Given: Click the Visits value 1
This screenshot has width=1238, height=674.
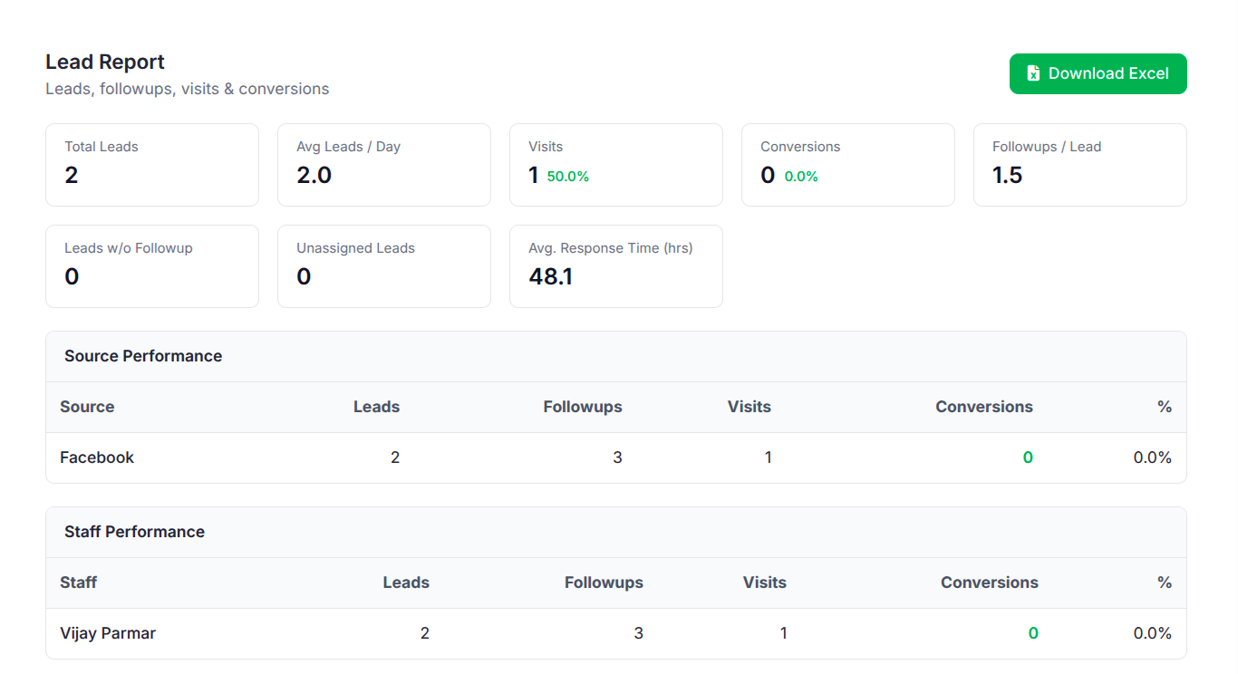Looking at the screenshot, I should 534,175.
